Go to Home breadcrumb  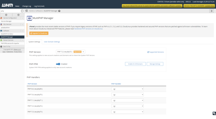(31, 11)
